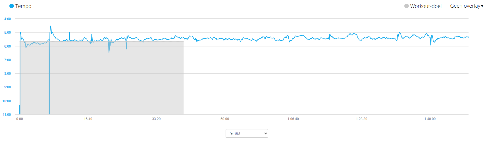This screenshot has height=141, width=487.
Task: Select the 1:23:20 time axis label
Action: (361, 119)
